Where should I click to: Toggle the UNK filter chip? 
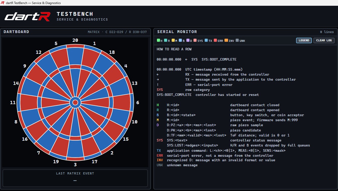point(240,41)
